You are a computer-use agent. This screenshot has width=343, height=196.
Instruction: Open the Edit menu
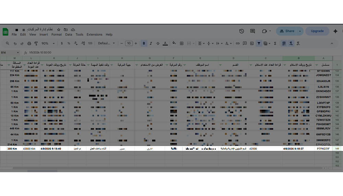point(23,35)
